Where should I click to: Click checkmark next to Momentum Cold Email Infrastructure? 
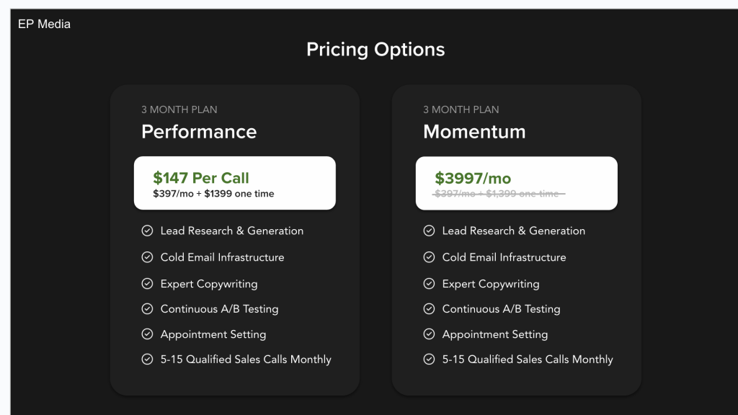click(429, 257)
